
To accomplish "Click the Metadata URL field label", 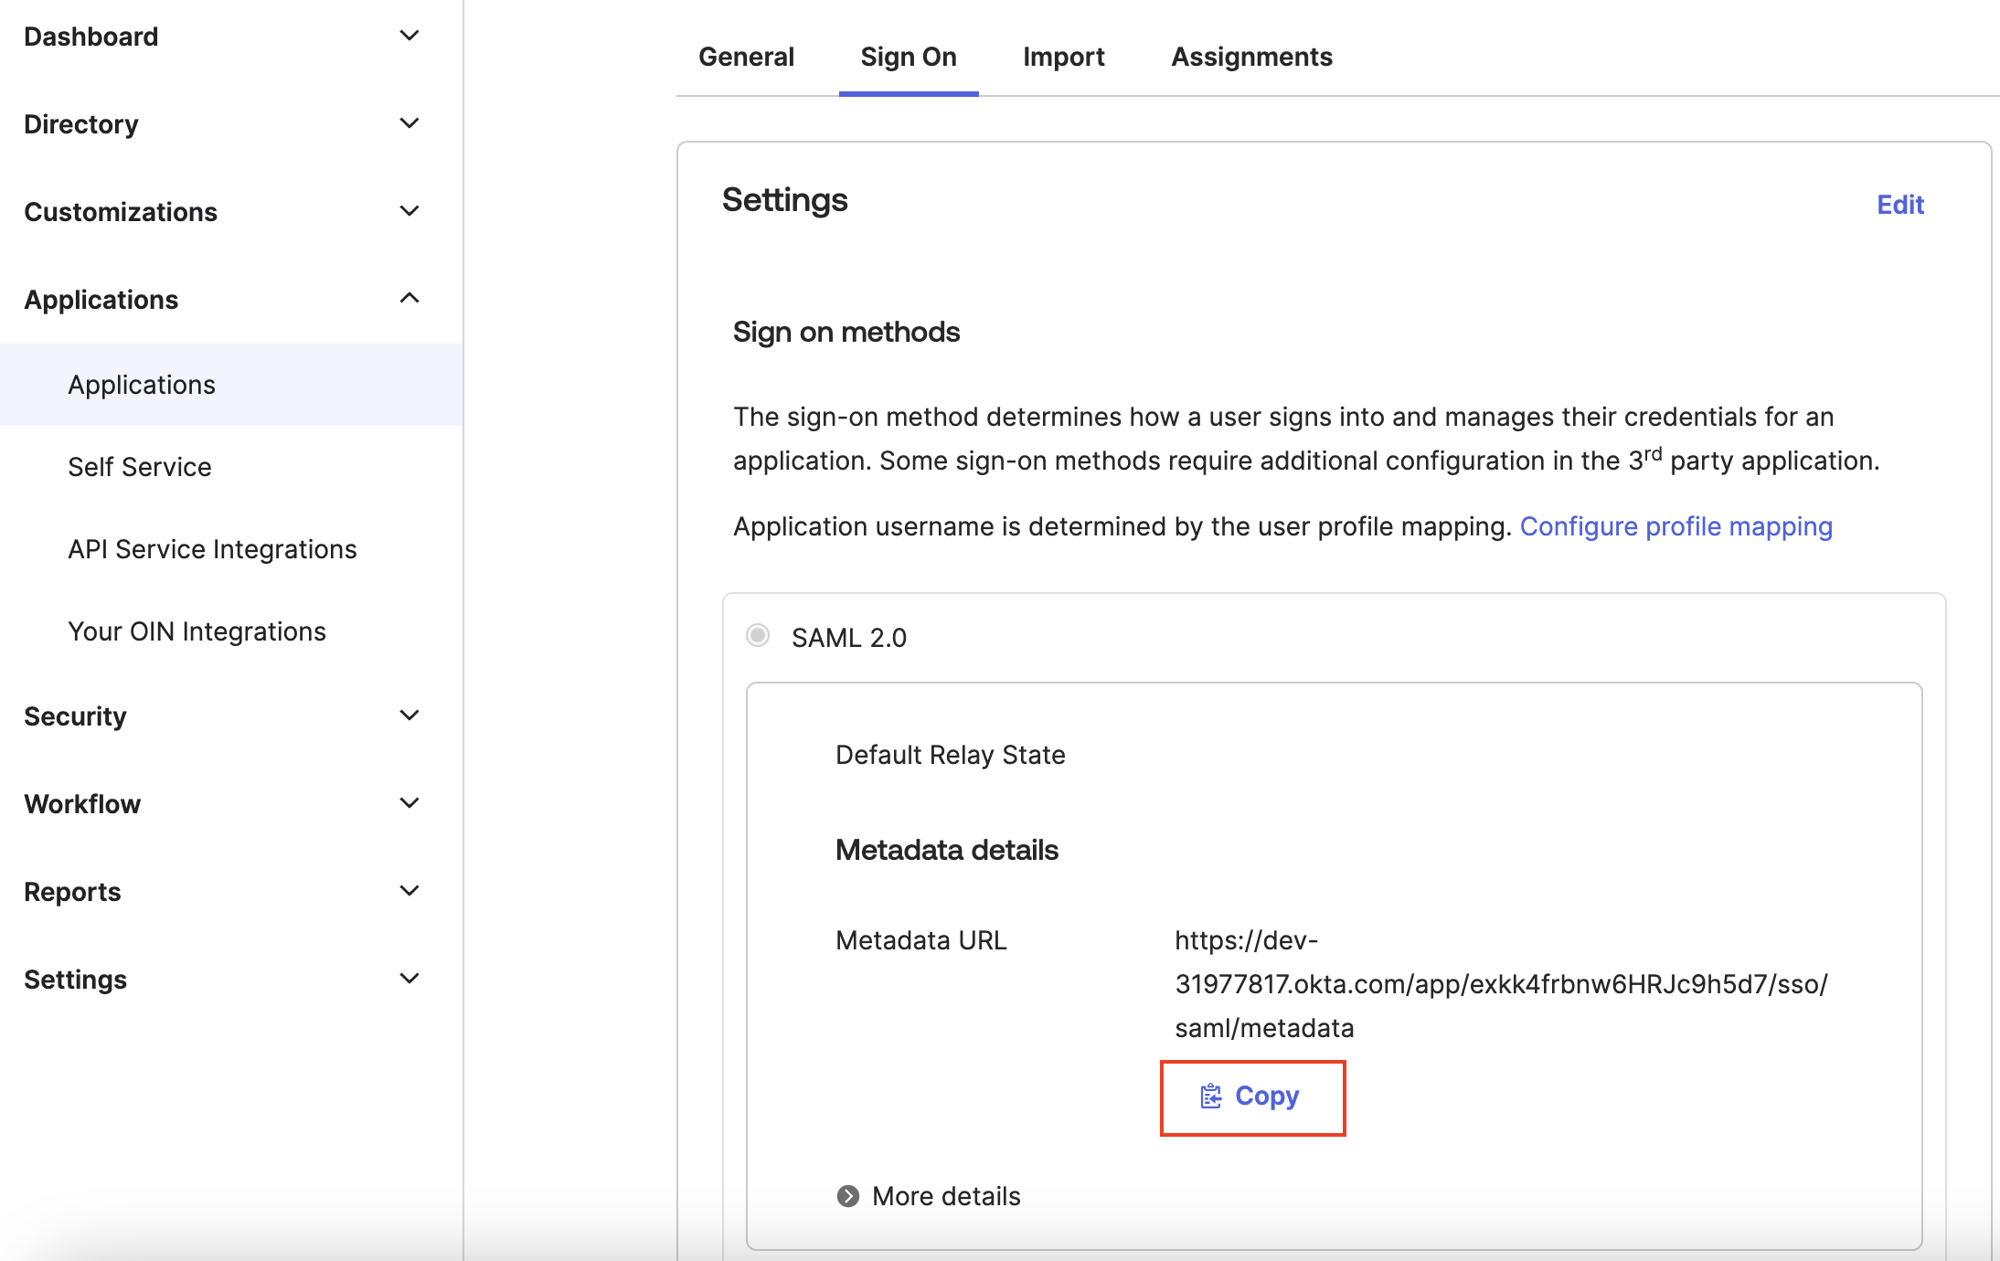I will [x=921, y=940].
